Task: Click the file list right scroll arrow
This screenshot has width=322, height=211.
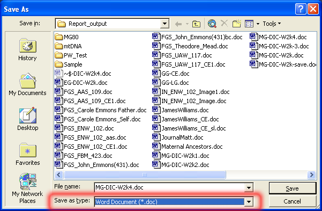Action: click(x=311, y=175)
